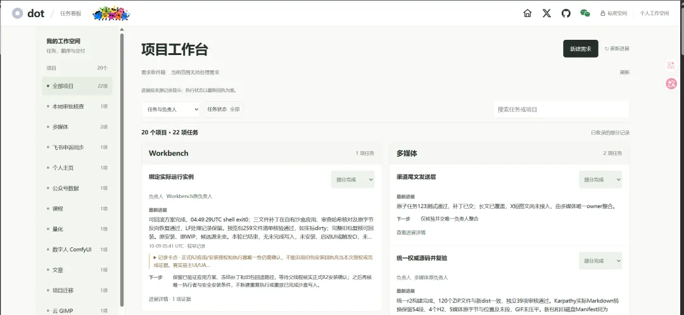This screenshot has height=315, width=684.
Task: Focus the 搜索任务或项目 search field
Action: (x=561, y=109)
